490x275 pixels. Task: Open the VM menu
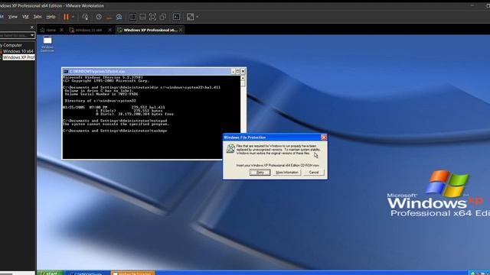[x=25, y=17]
